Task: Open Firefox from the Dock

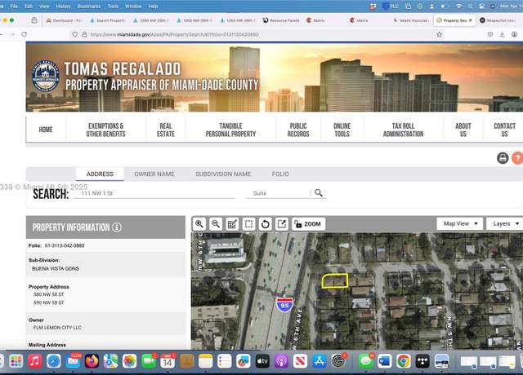Action: tap(92, 361)
